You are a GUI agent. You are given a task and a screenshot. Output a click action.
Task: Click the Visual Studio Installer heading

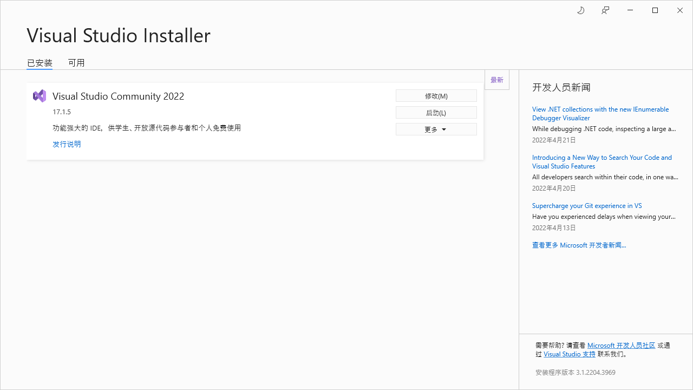click(119, 35)
